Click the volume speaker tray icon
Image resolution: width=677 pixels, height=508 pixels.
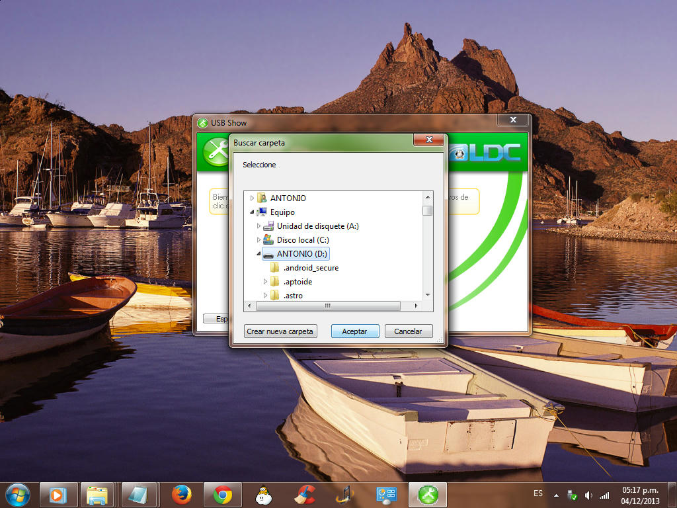pyautogui.click(x=588, y=495)
